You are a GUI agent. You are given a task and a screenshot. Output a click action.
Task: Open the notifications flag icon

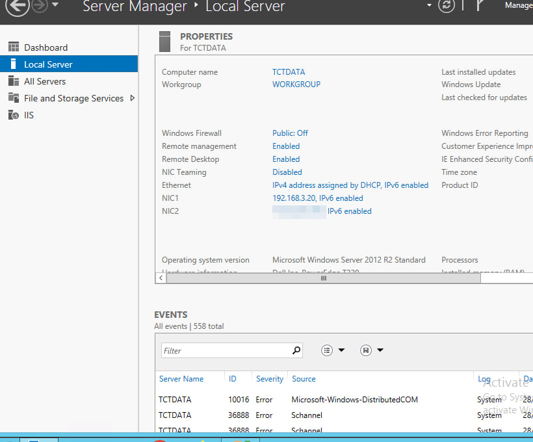[x=479, y=5]
